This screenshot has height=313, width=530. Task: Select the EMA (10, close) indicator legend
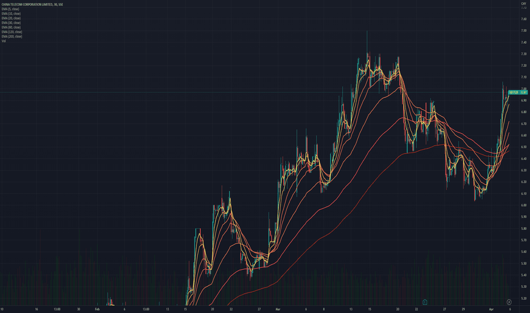coord(11,14)
